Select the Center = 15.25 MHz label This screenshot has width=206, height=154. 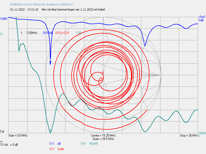pyautogui.click(x=103, y=136)
